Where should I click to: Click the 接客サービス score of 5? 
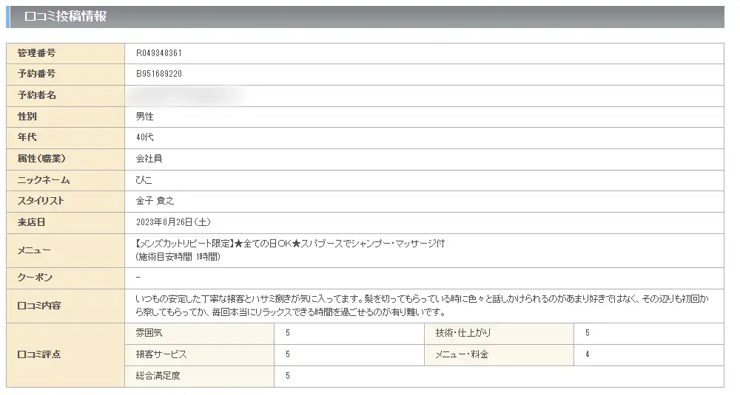click(x=288, y=354)
